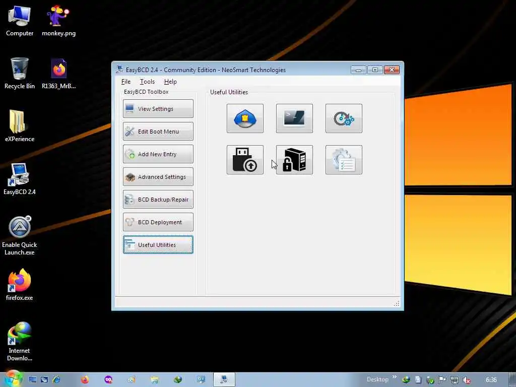Viewport: 516px width, 387px height.
Task: Select the Recycle Bin icon
Action: tap(20, 73)
